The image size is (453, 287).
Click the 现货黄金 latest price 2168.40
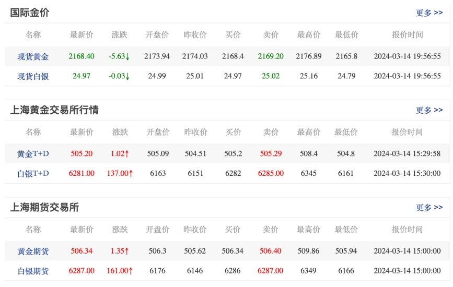pos(82,56)
